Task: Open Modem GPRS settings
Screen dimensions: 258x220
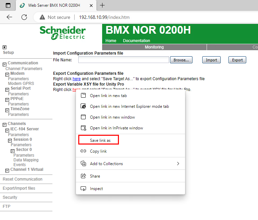Action: pyautogui.click(x=21, y=84)
